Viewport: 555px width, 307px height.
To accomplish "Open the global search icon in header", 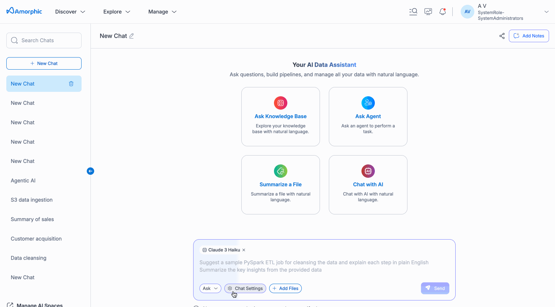I will pyautogui.click(x=413, y=11).
